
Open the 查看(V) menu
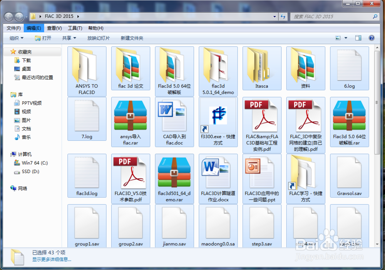tap(54, 28)
